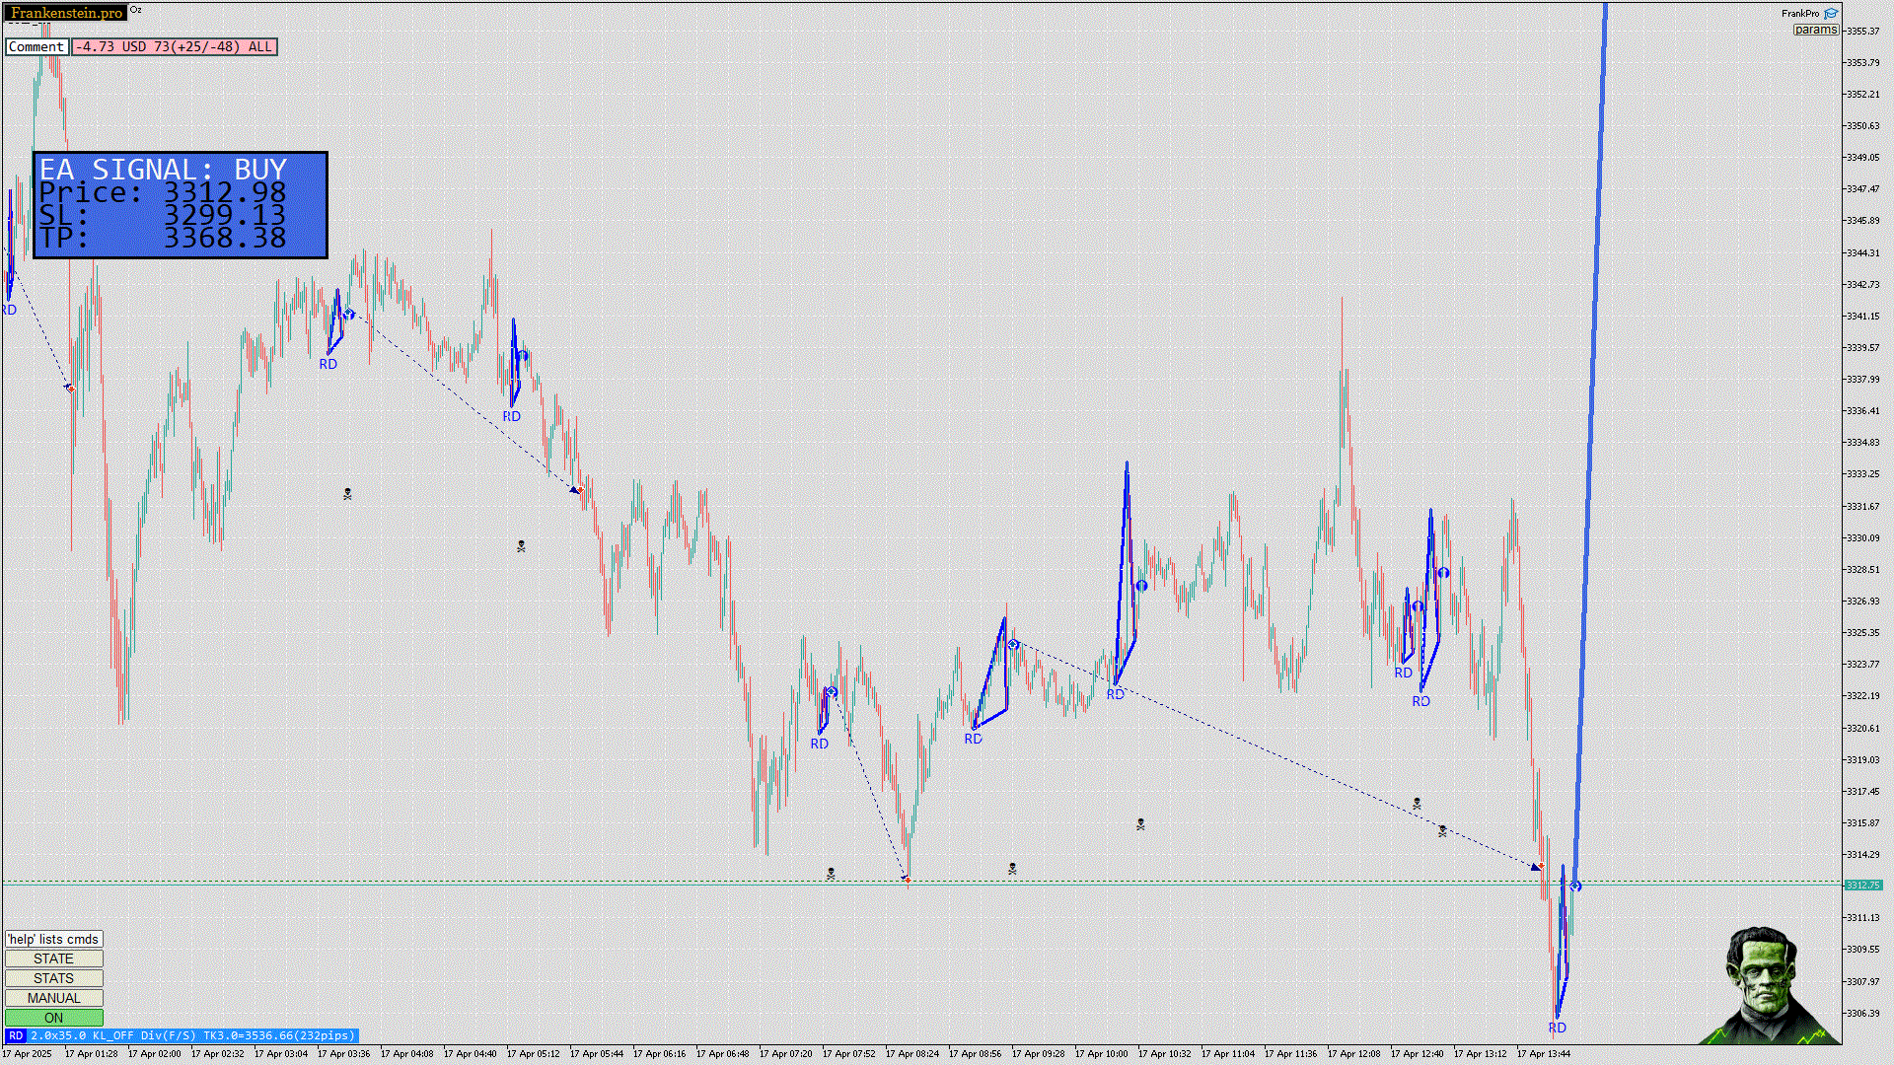Click the blue buy arrow marker on the price line
Screen dimensions: 1894x1065
coord(1575,886)
